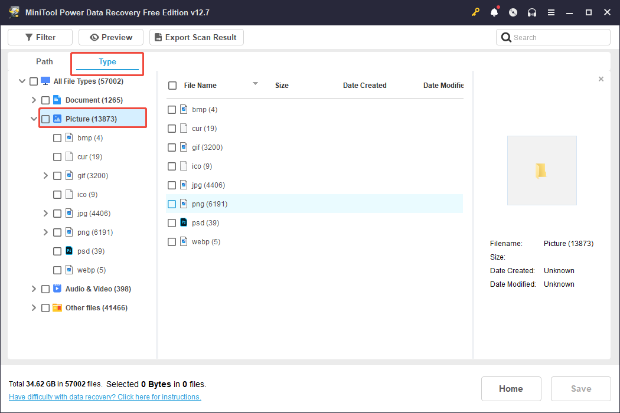This screenshot has width=620, height=413.
Task: Open the license key registration icon
Action: (x=475, y=12)
